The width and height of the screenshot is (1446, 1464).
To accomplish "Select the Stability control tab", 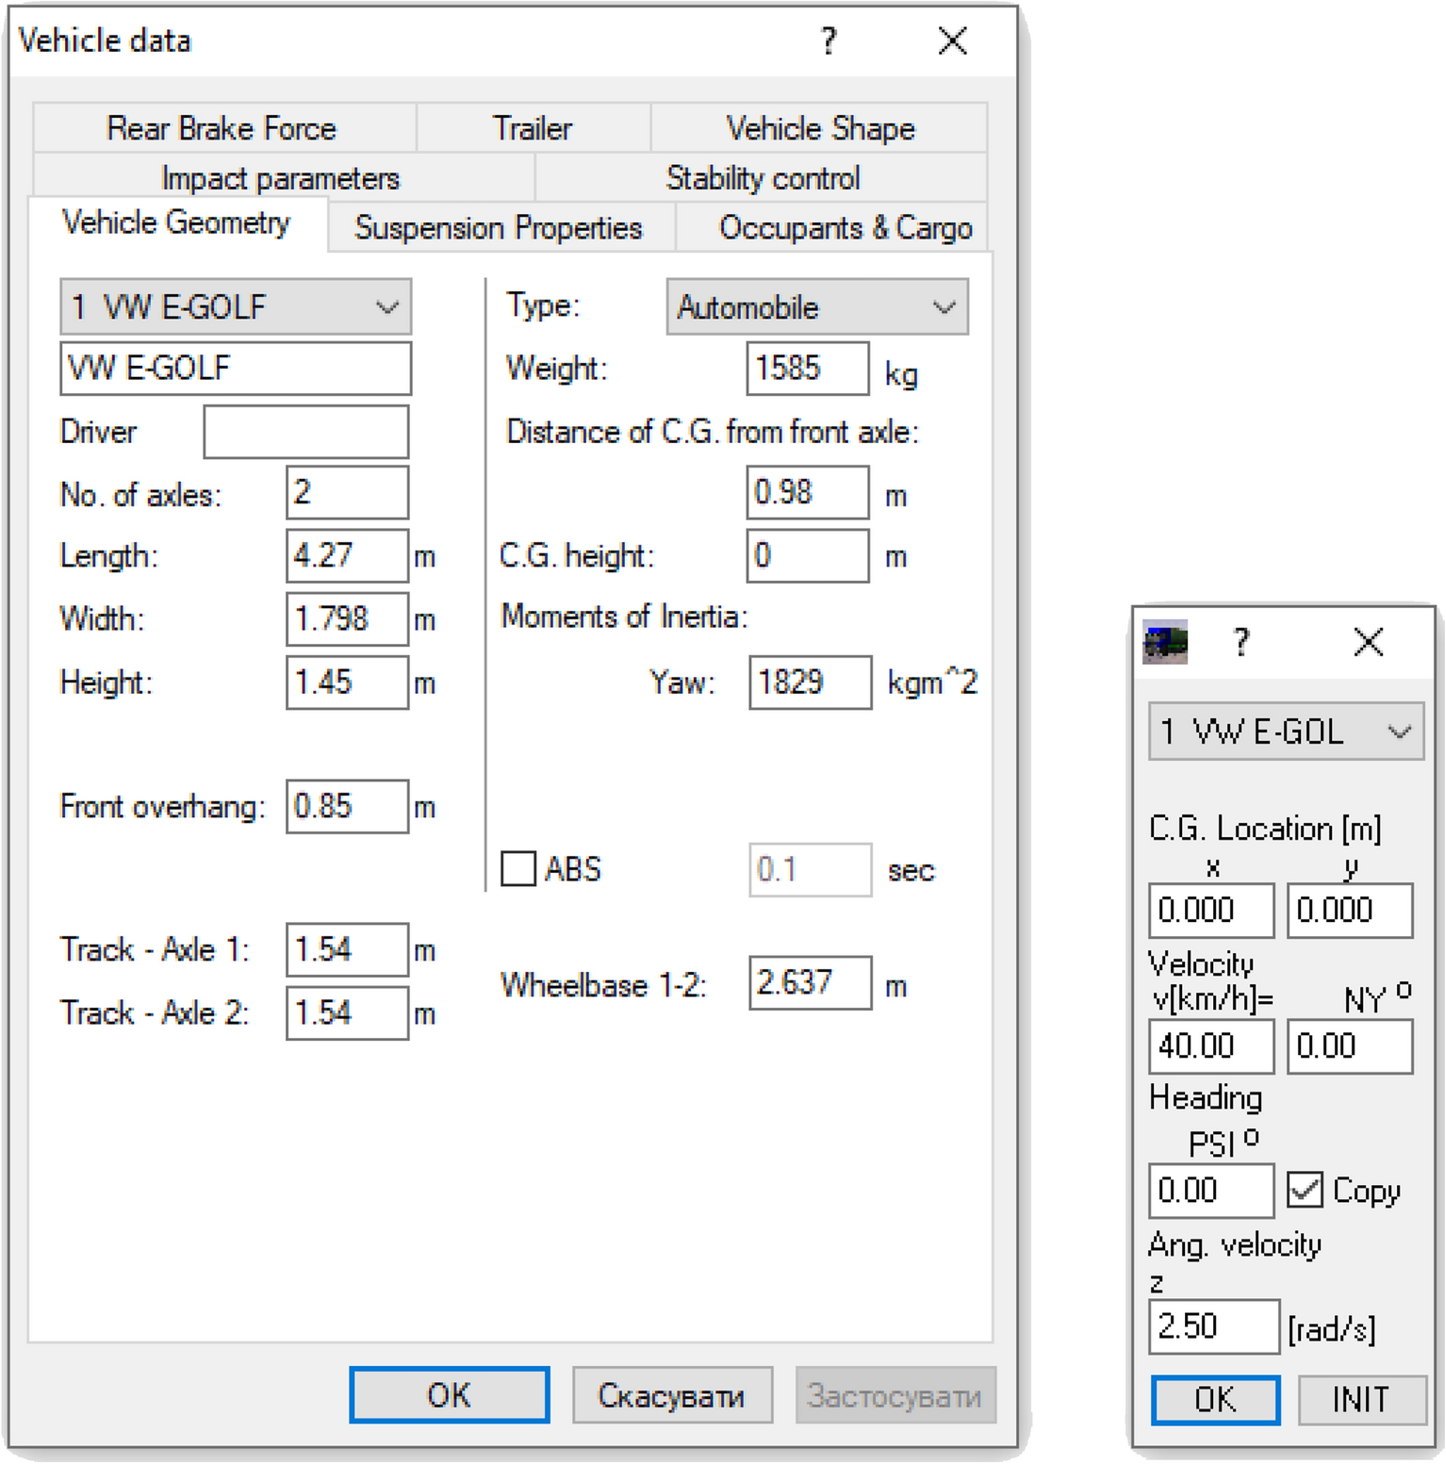I will [762, 178].
